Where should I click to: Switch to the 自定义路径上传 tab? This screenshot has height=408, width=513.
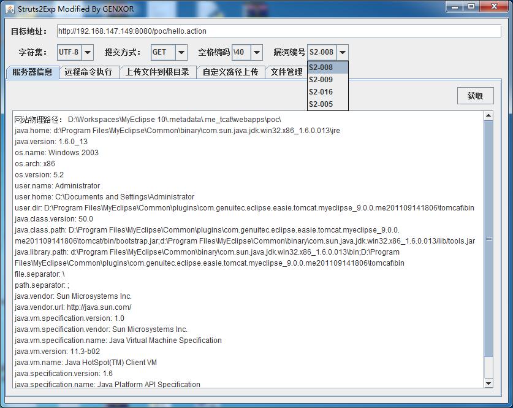230,72
